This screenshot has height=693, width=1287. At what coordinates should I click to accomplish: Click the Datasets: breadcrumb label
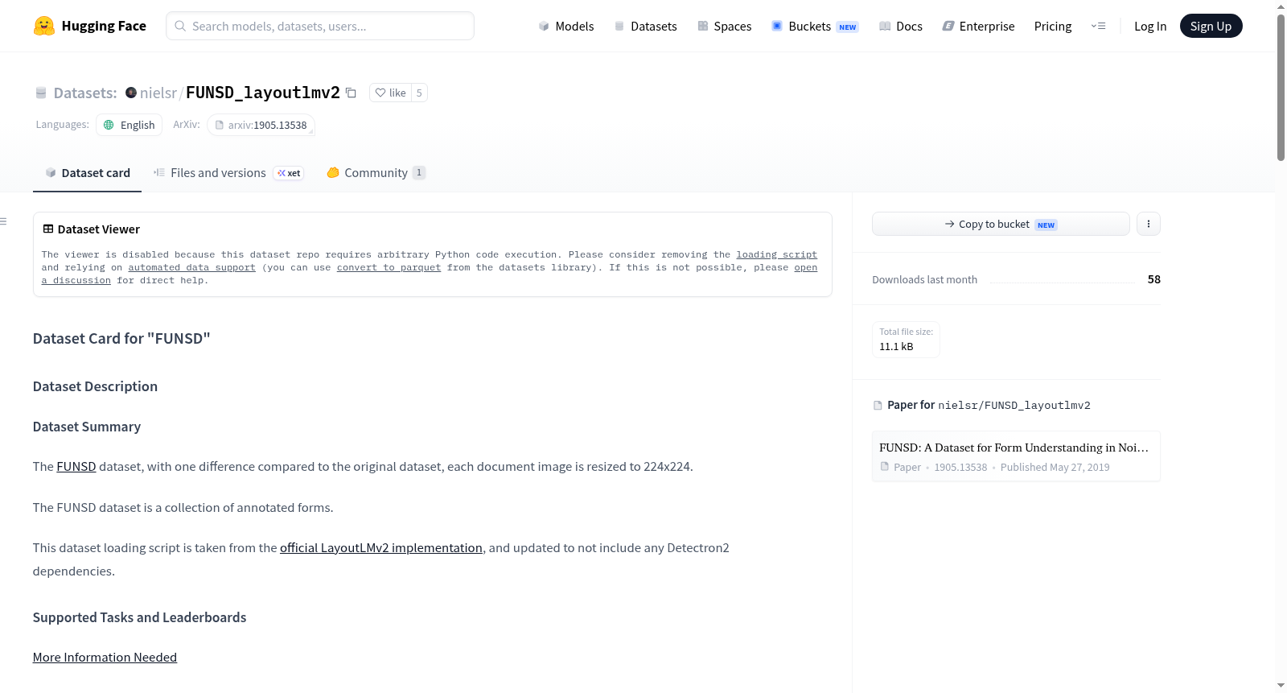coord(85,93)
